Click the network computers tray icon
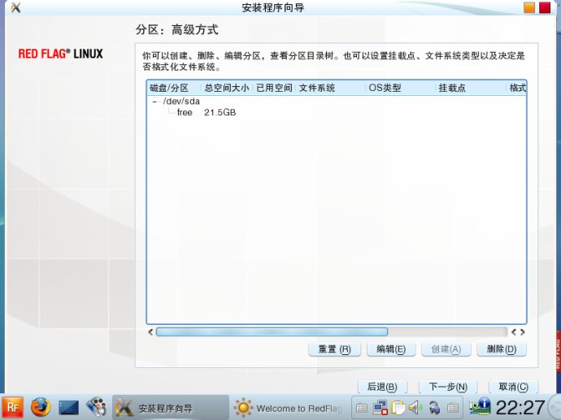561x420 pixels. click(x=380, y=408)
